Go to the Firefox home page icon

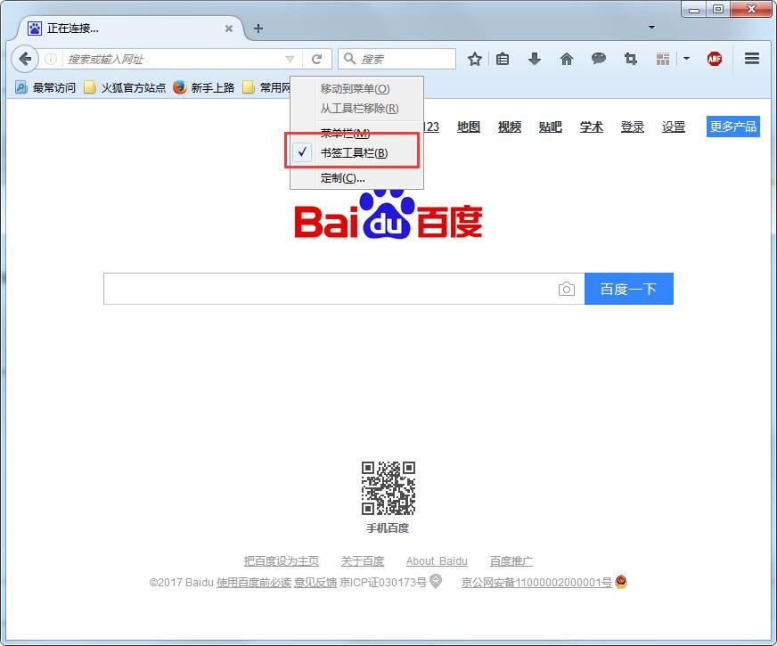pyautogui.click(x=567, y=59)
